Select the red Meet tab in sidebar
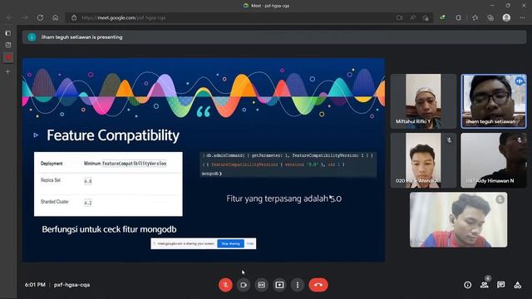 (x=8, y=57)
